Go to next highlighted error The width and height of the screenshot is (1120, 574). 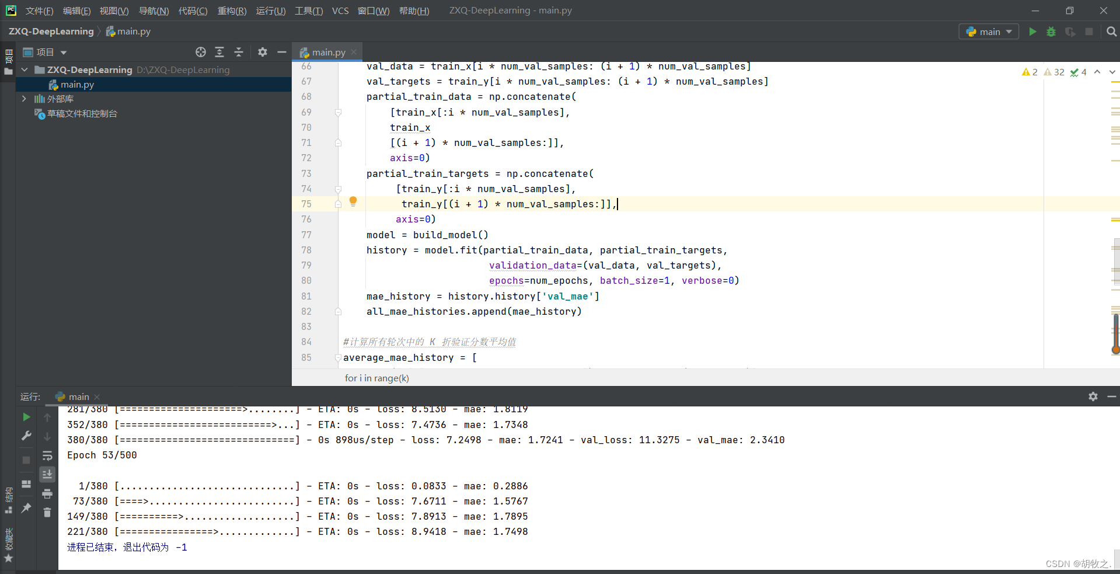[1112, 72]
